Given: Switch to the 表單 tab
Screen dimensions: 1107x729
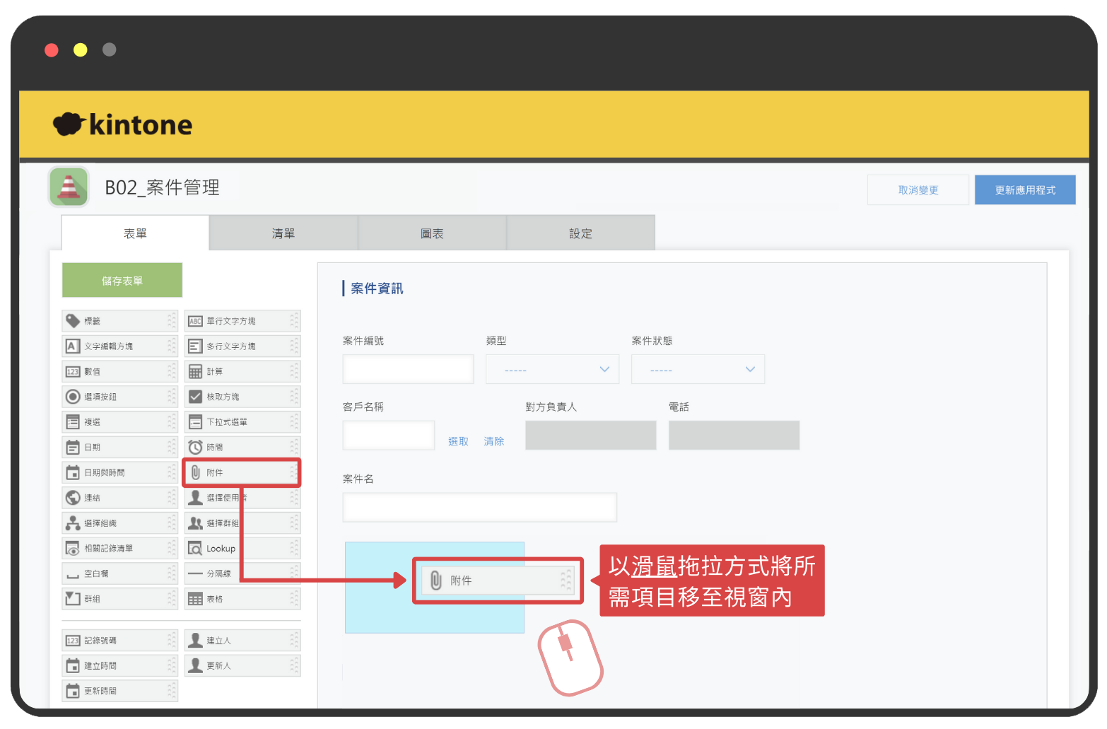Looking at the screenshot, I should coord(135,233).
